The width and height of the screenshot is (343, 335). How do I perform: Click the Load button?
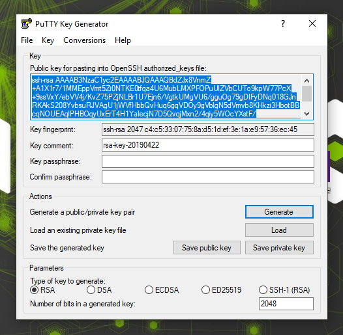[x=279, y=230]
